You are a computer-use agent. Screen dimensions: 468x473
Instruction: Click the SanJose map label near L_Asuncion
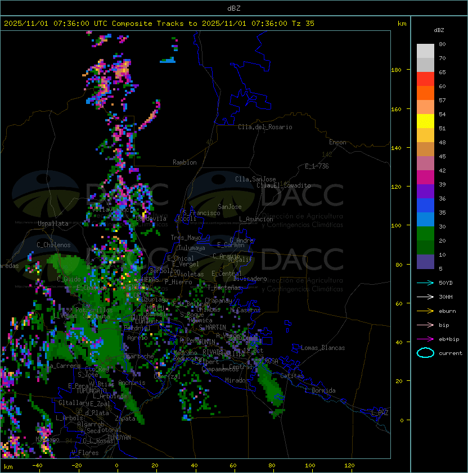(x=229, y=207)
